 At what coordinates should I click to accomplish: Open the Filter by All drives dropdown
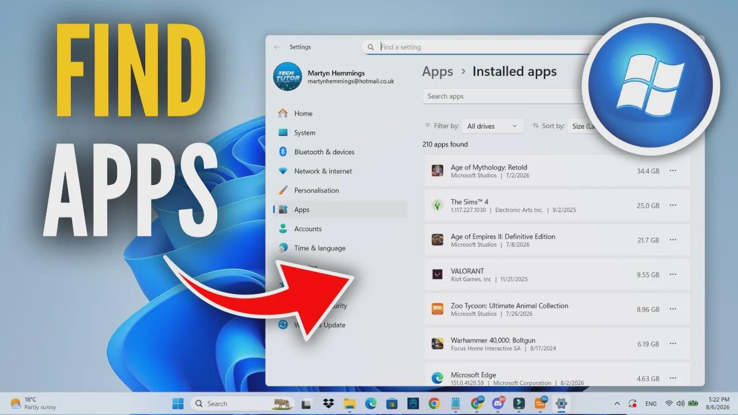click(492, 126)
